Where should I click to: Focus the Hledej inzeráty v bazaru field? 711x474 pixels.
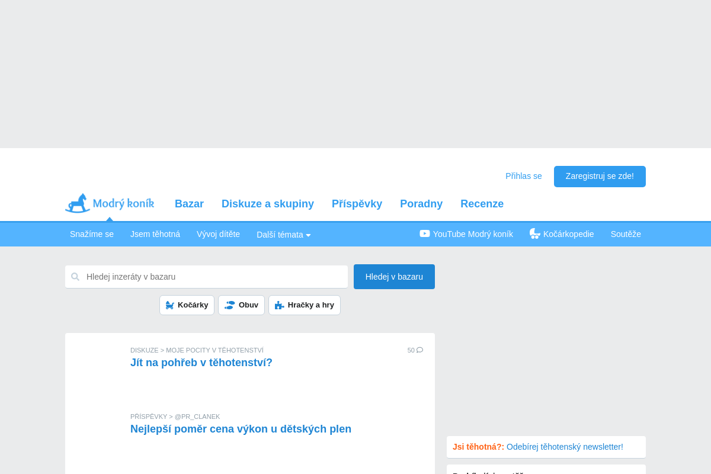pyautogui.click(x=213, y=277)
